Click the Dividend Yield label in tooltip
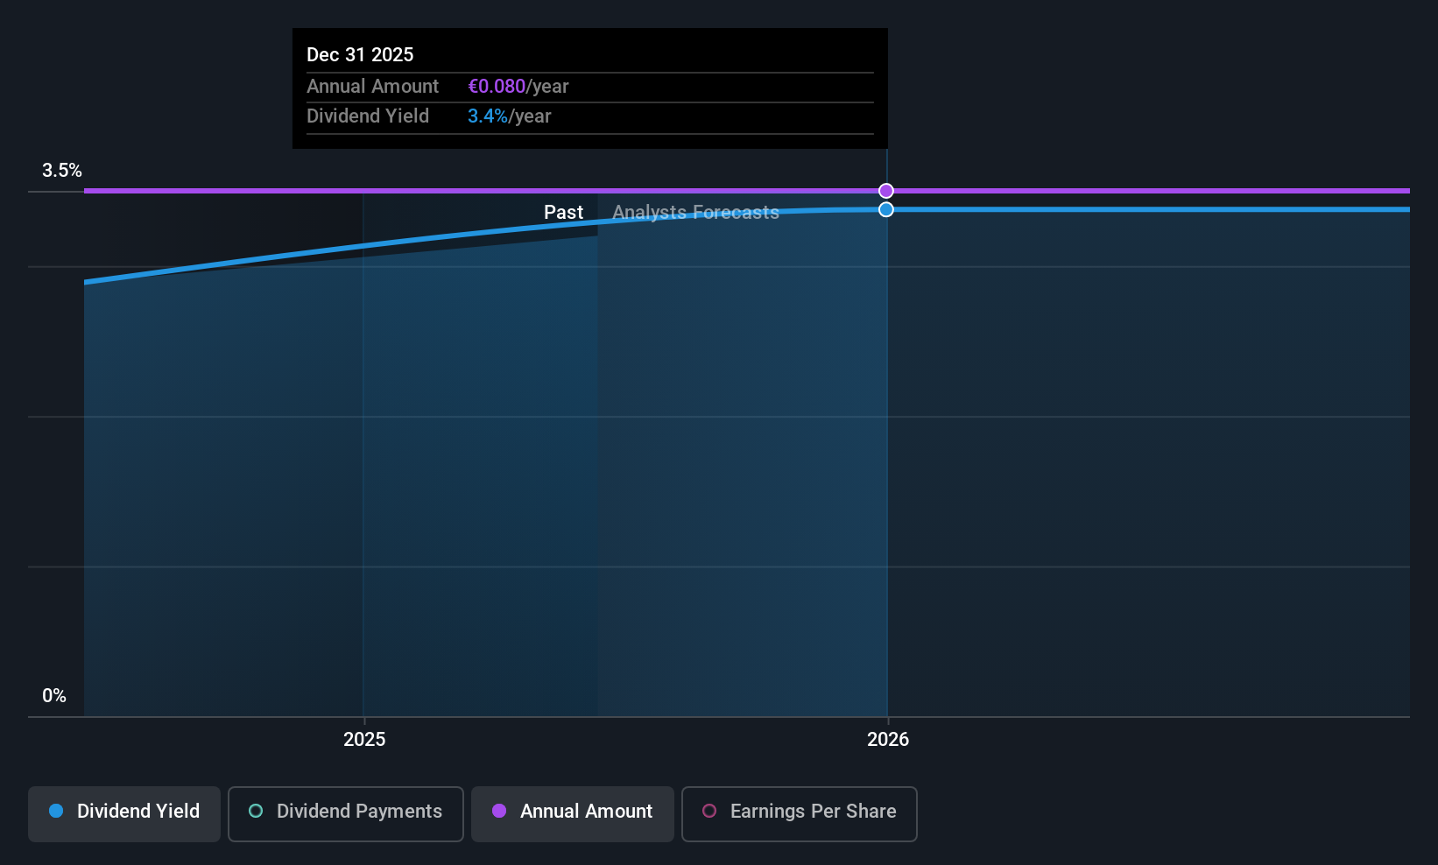This screenshot has width=1438, height=865. pyautogui.click(x=368, y=116)
